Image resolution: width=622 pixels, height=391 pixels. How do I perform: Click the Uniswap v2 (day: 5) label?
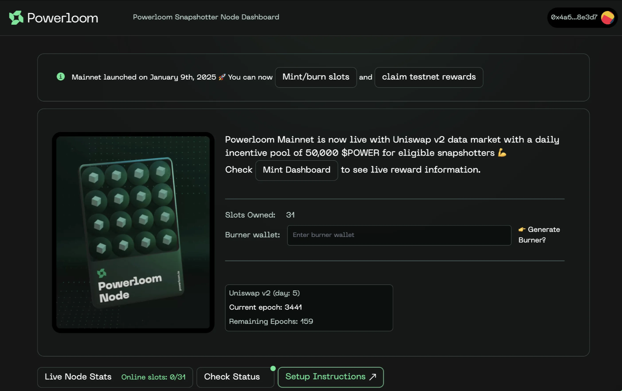point(264,293)
